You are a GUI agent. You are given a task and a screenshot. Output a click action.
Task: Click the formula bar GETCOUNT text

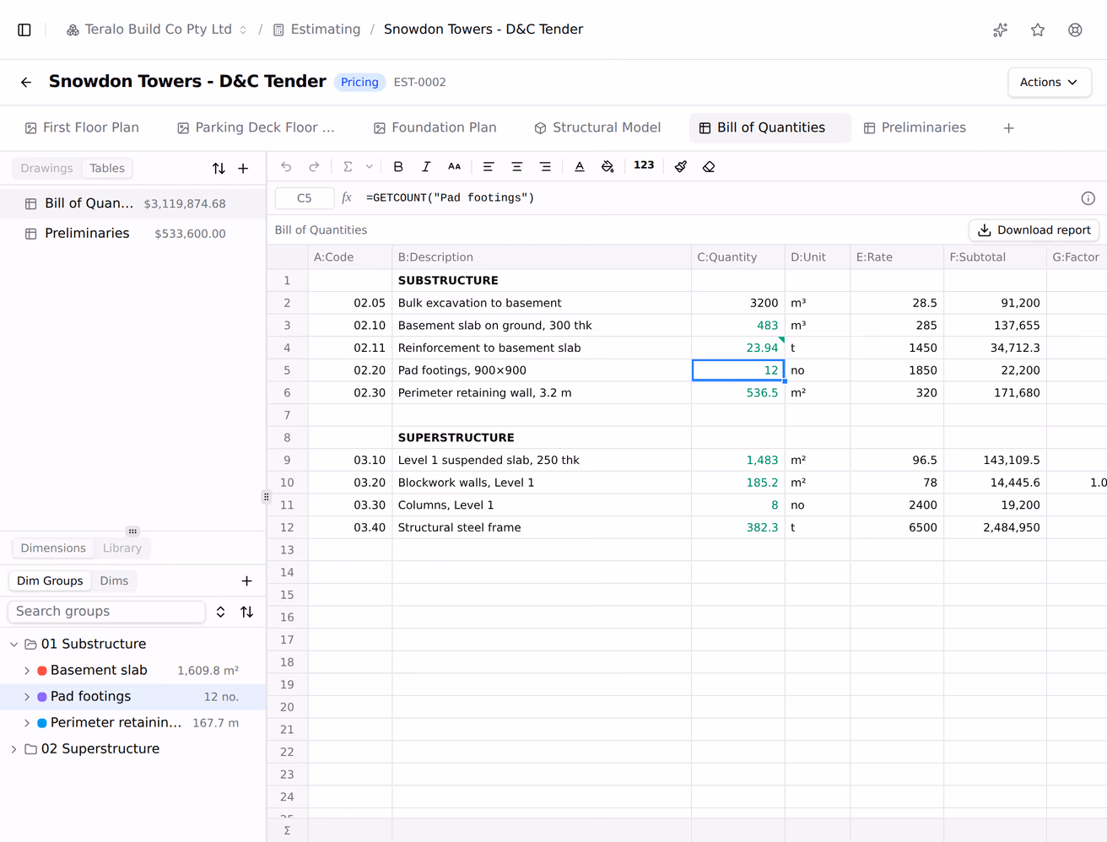click(x=450, y=198)
